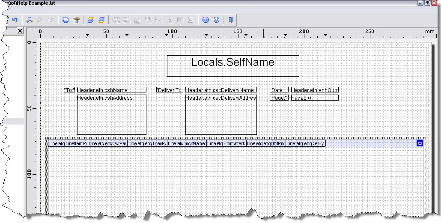Click the horizontal ruler at 100 mm

click(x=172, y=32)
